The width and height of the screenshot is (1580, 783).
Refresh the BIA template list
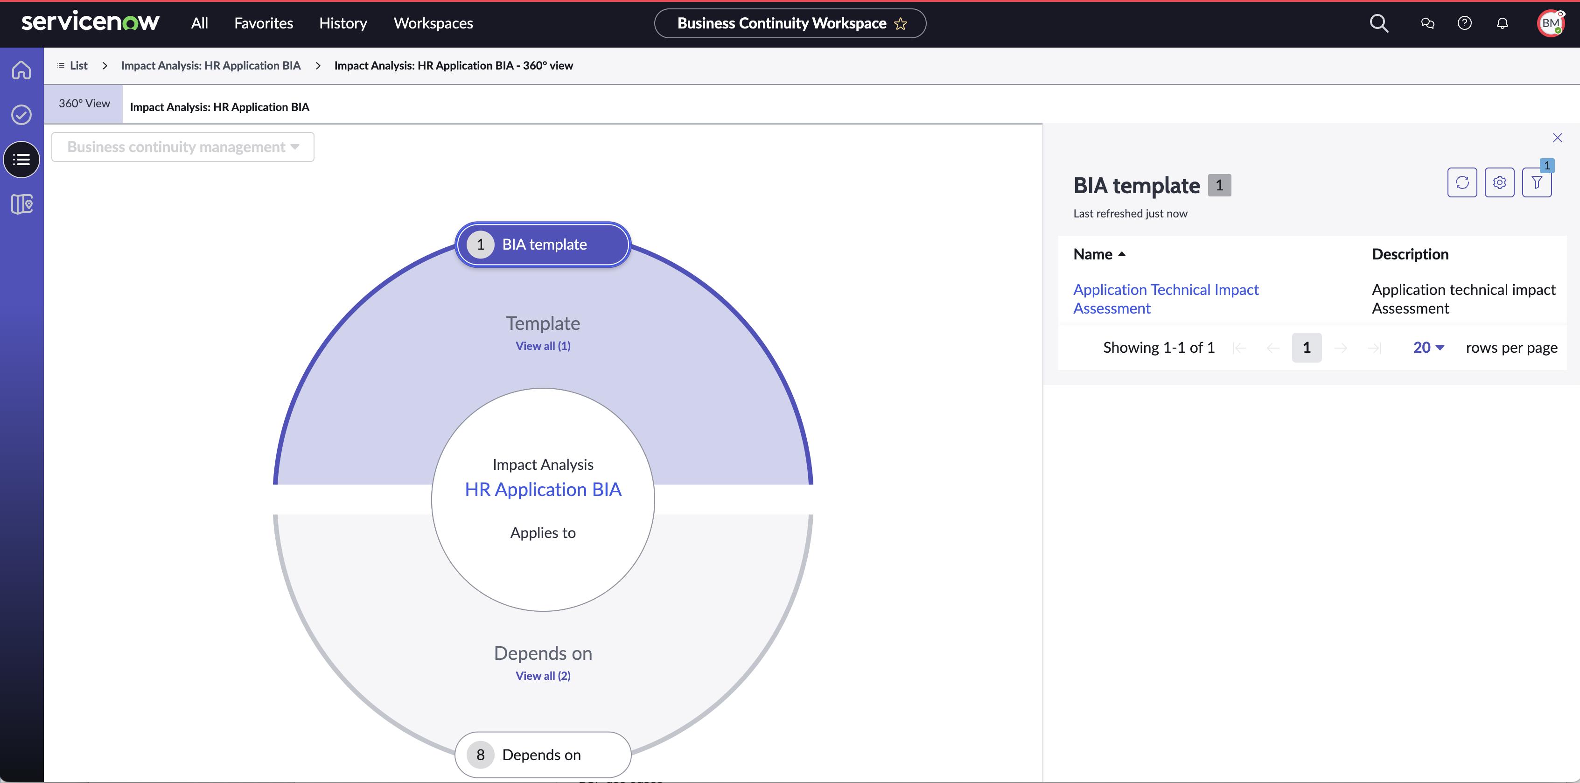click(1462, 183)
